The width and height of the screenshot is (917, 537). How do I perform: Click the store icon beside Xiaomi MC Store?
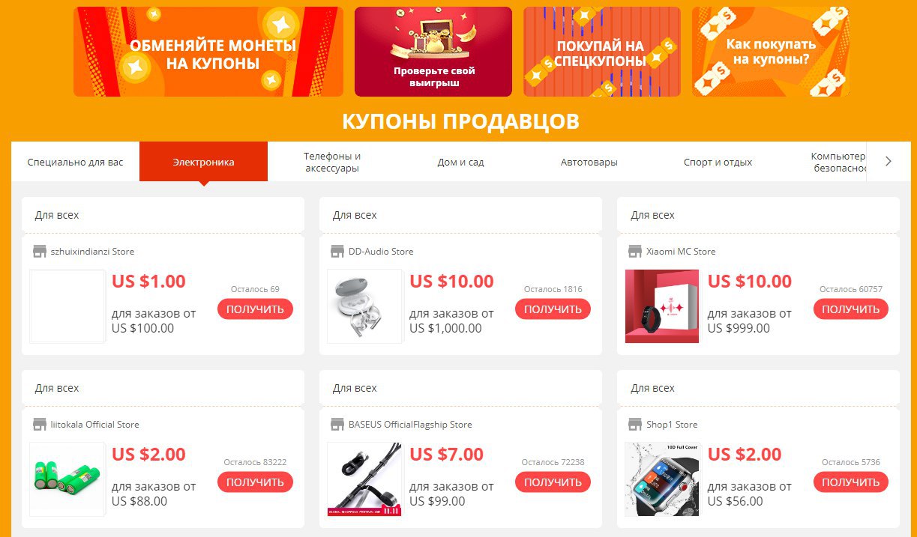pos(634,251)
